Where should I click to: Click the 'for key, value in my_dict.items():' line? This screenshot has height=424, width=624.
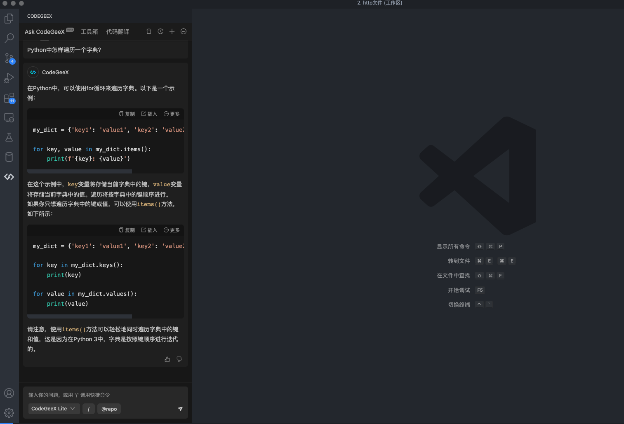[92, 149]
